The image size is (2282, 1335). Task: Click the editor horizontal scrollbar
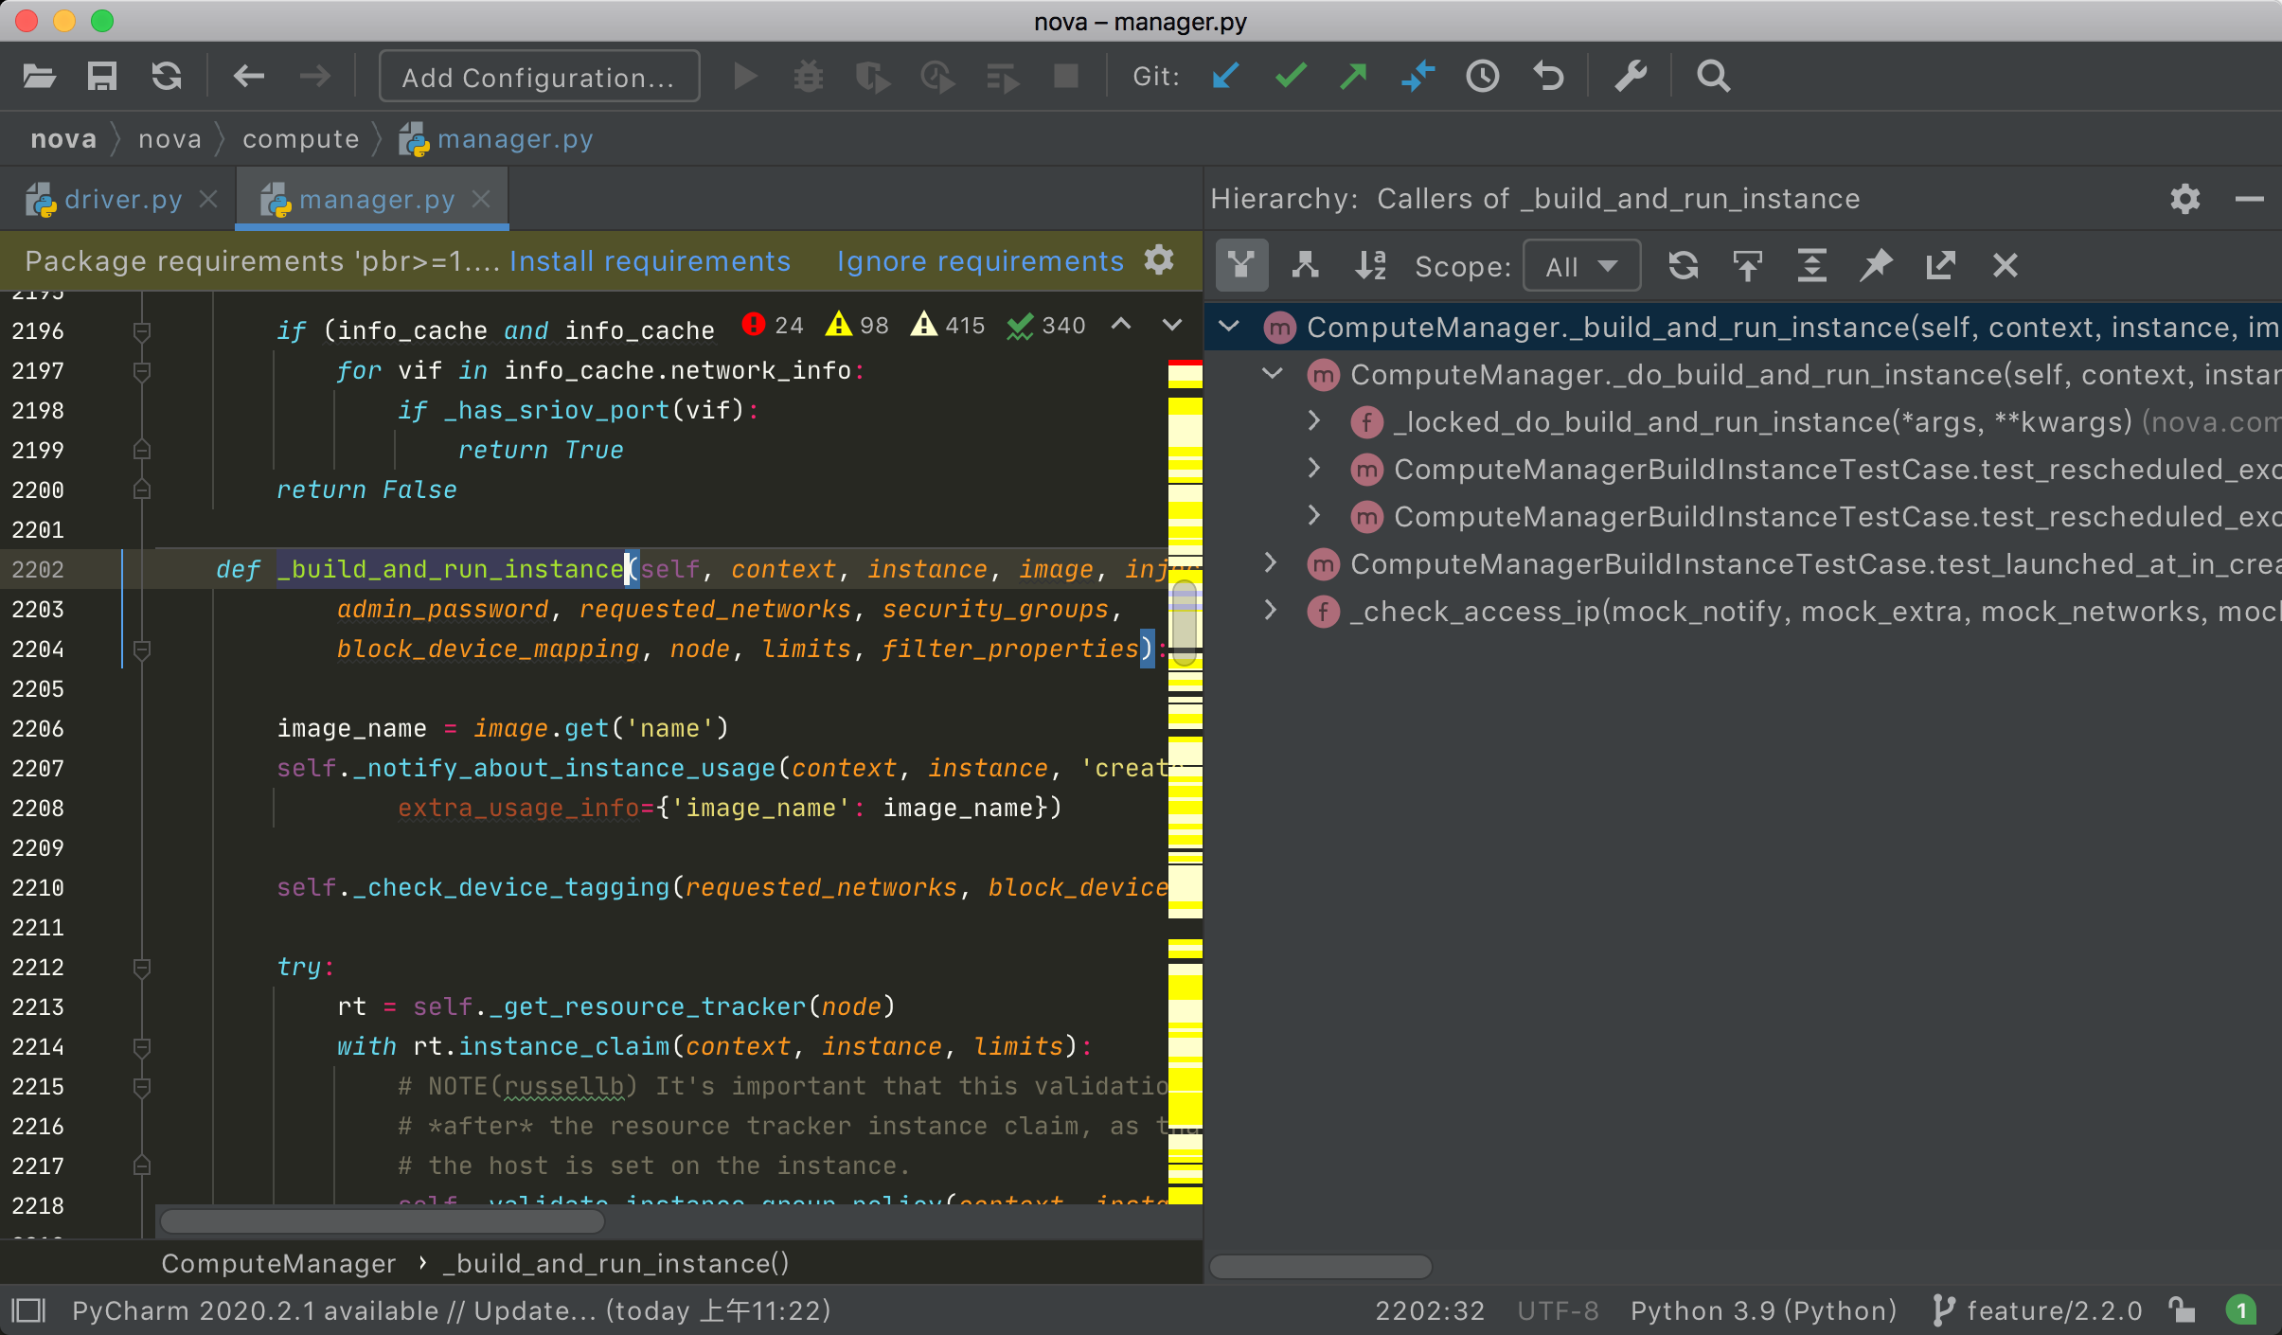(x=383, y=1221)
